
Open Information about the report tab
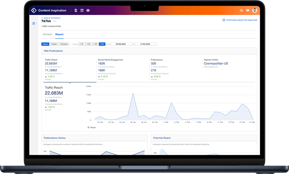[240, 20]
